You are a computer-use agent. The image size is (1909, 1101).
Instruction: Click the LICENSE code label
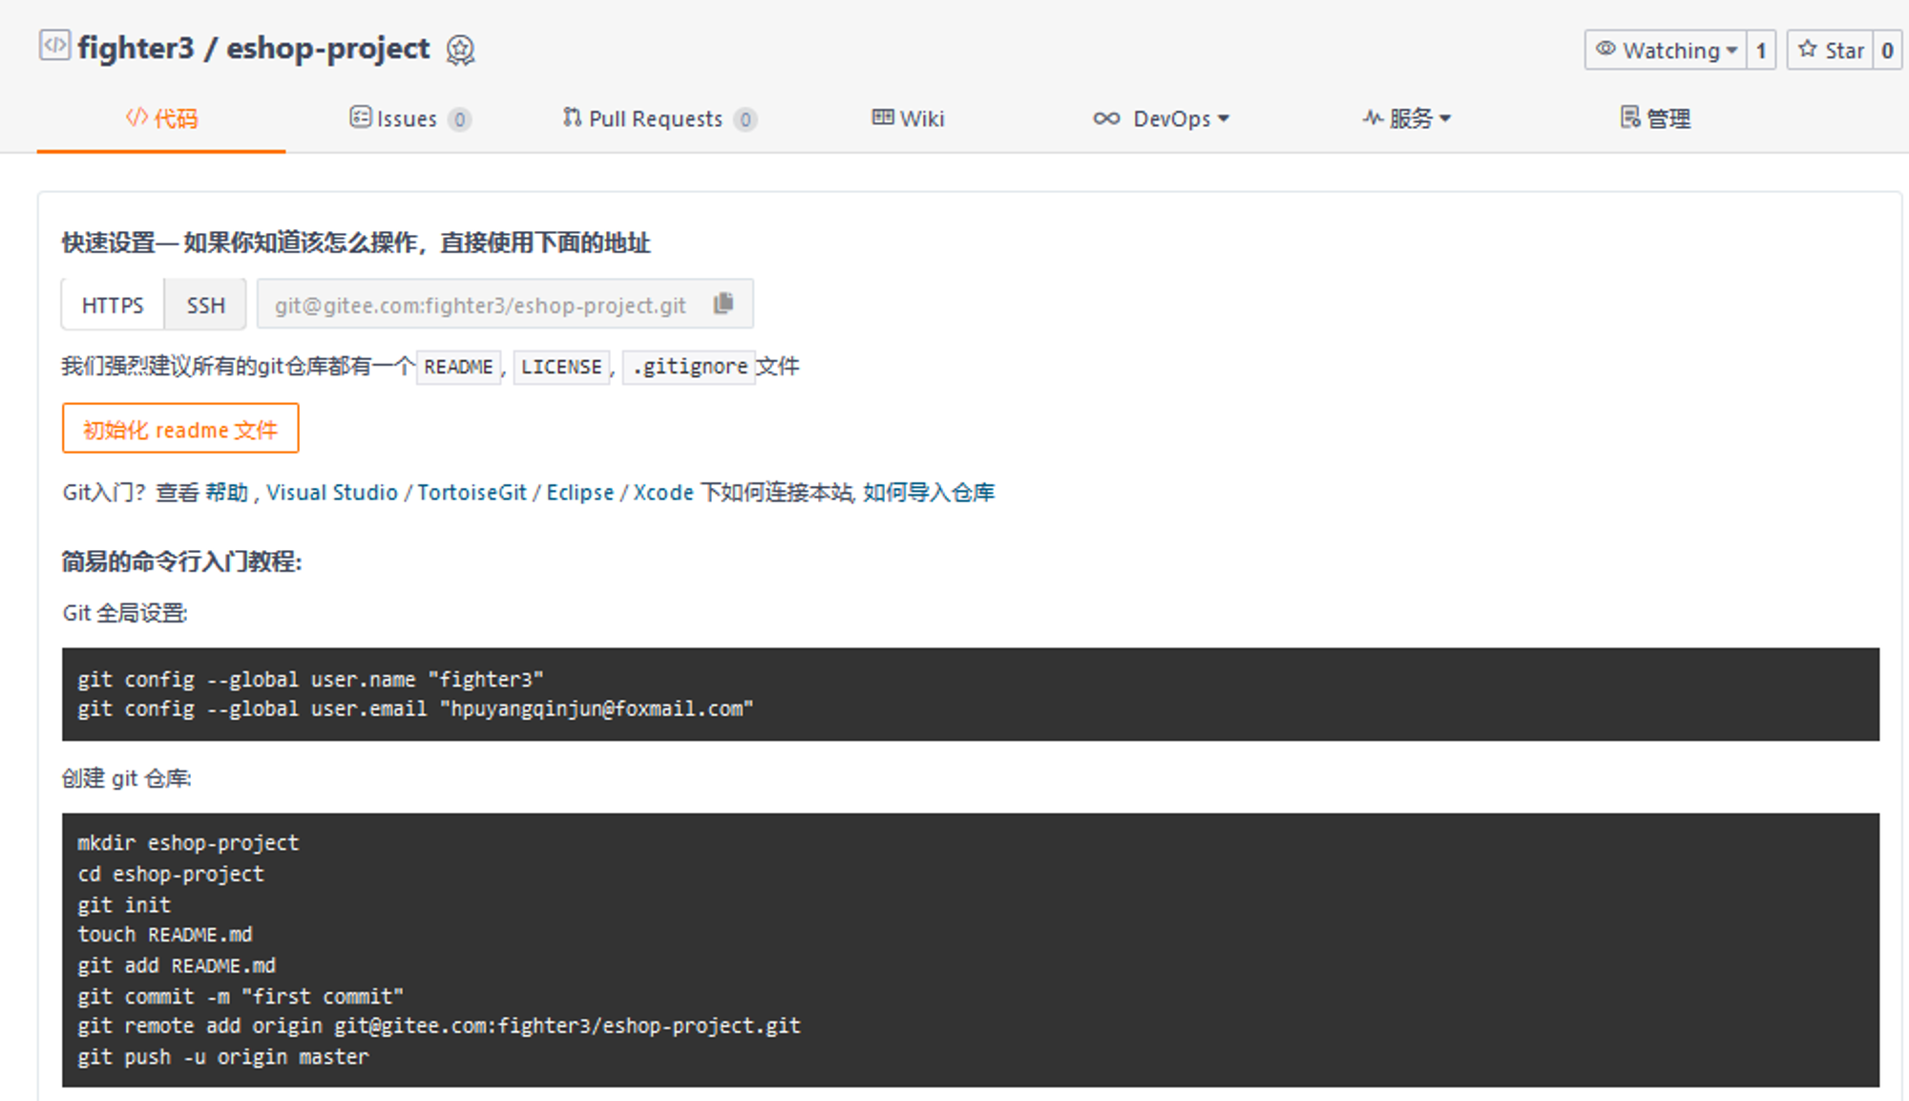(x=561, y=367)
